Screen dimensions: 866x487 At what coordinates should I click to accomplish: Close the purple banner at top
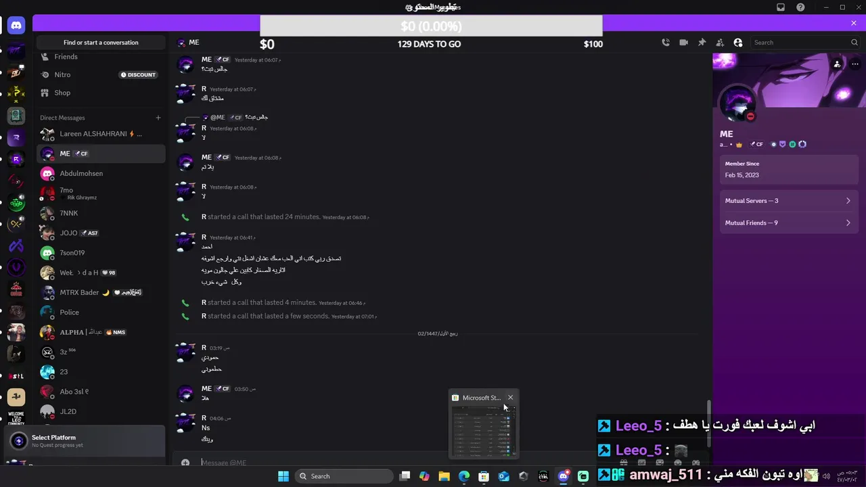(854, 23)
